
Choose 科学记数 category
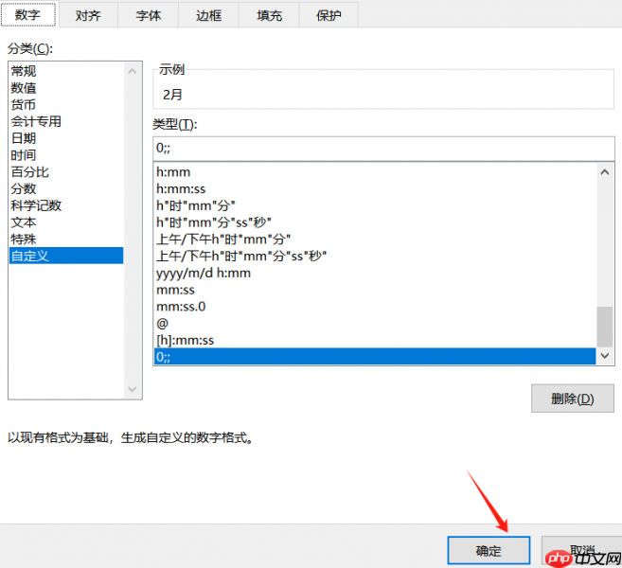click(66, 205)
